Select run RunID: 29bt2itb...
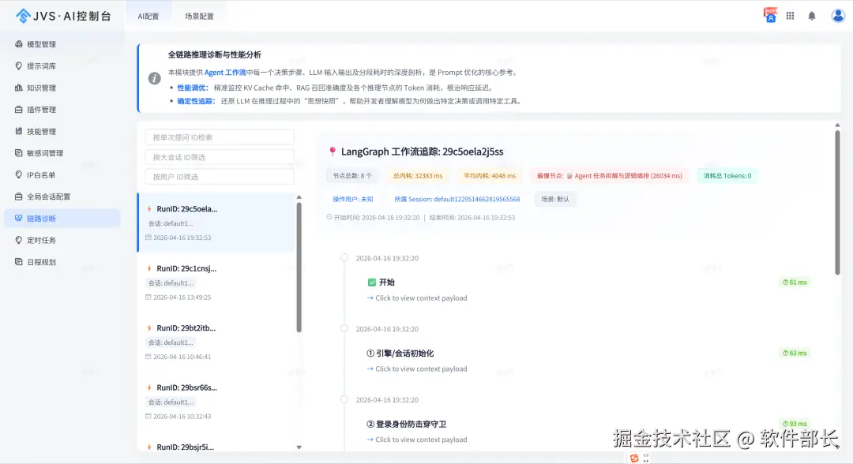This screenshot has height=464, width=853. point(216,342)
